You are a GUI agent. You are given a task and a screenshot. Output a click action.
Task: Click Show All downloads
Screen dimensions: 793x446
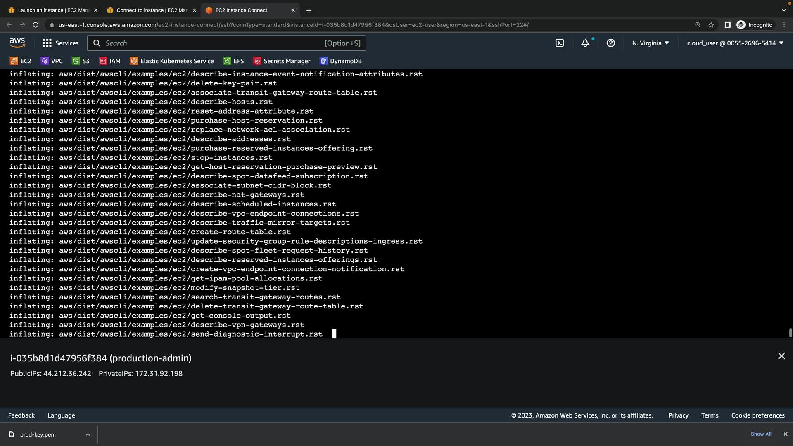click(x=761, y=434)
